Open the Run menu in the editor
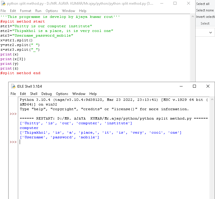215x199 pixels. tap(38, 11)
